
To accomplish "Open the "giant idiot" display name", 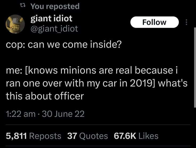I will click(51, 18).
